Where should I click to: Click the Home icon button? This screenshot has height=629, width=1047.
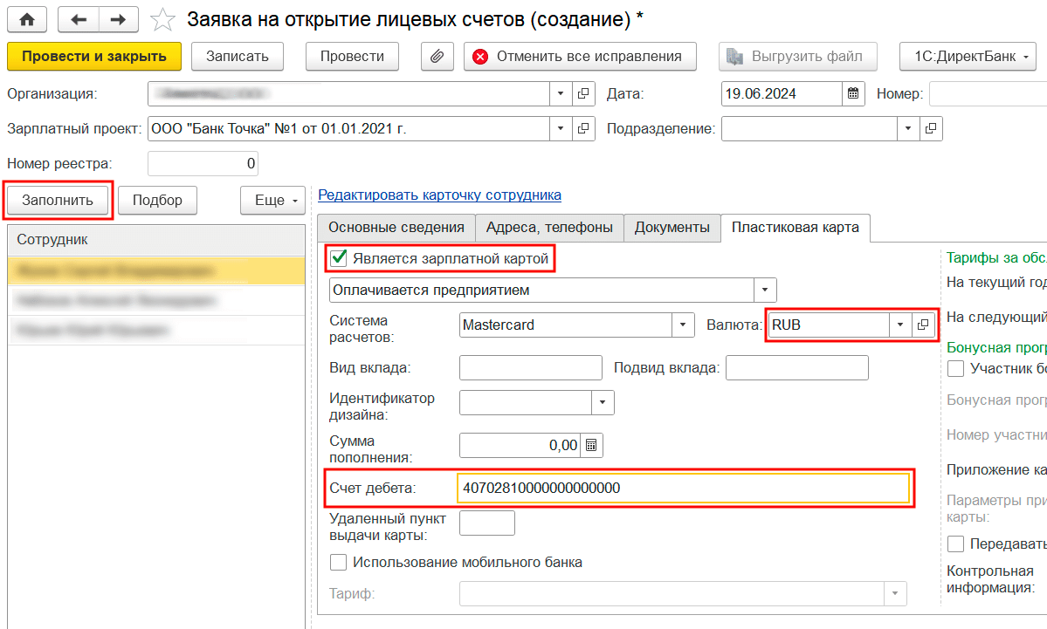tap(28, 18)
